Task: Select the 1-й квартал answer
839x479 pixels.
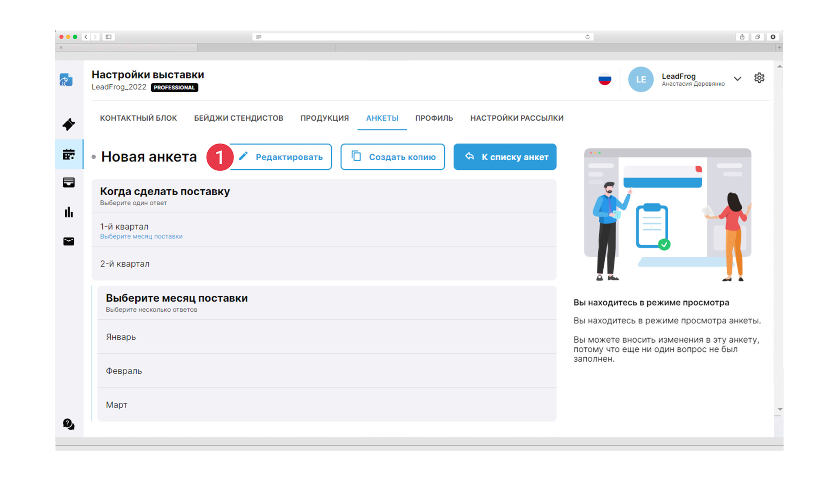Action: pyautogui.click(x=324, y=230)
